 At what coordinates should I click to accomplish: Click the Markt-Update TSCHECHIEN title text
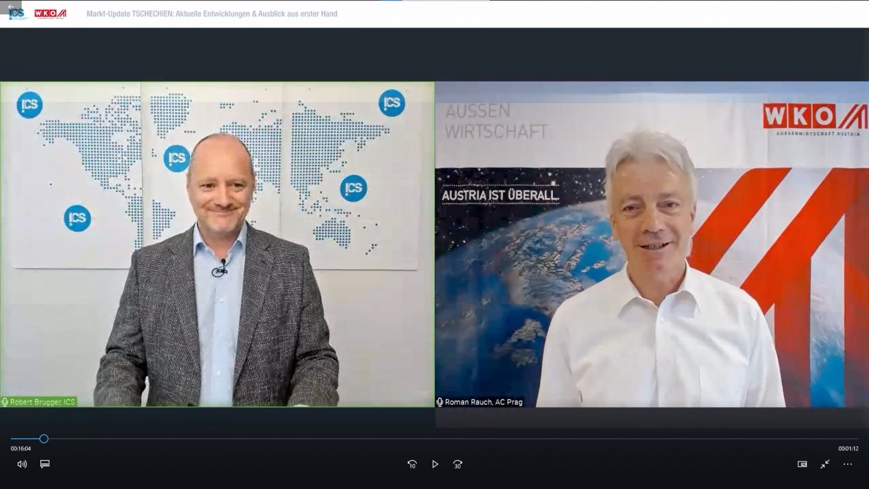click(x=212, y=14)
